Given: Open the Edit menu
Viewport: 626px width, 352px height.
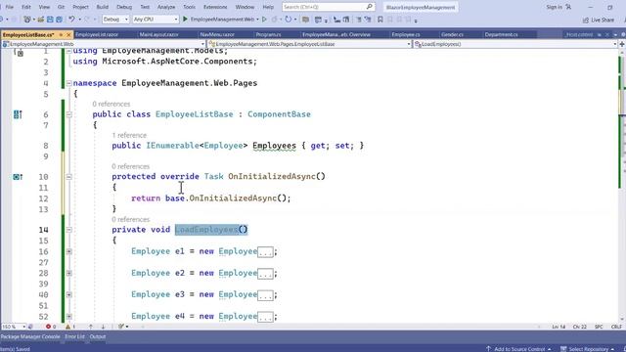Looking at the screenshot, I should pos(26,7).
